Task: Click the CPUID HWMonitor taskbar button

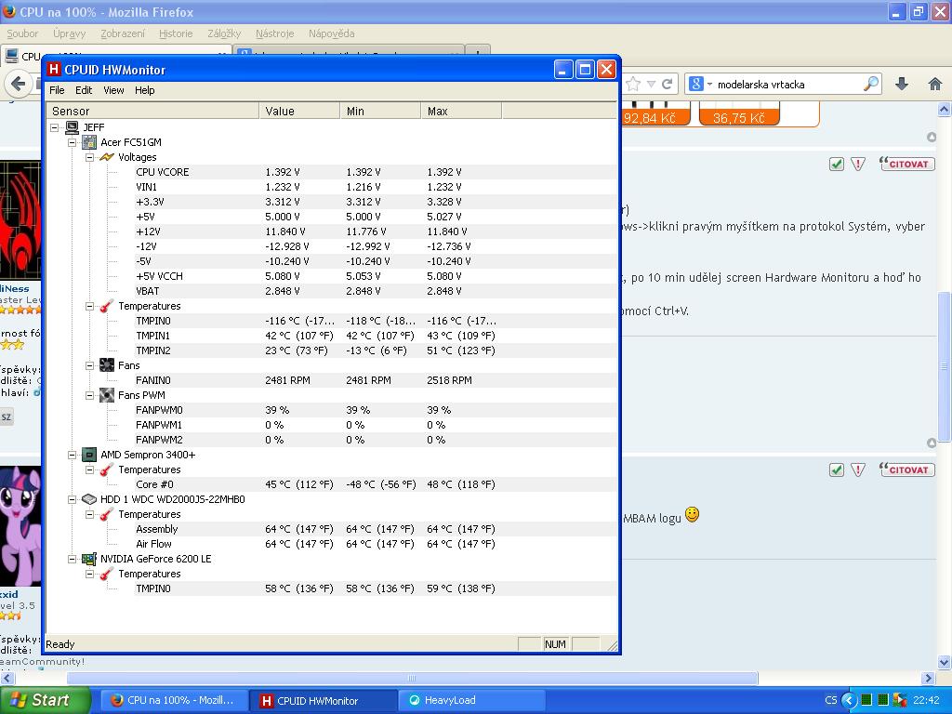Action: coord(324,700)
